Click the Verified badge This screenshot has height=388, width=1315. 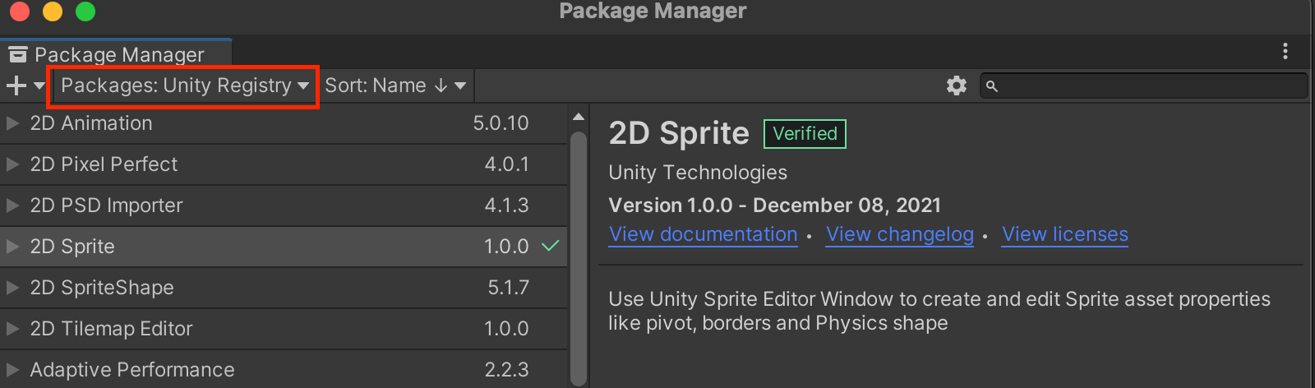click(x=805, y=134)
